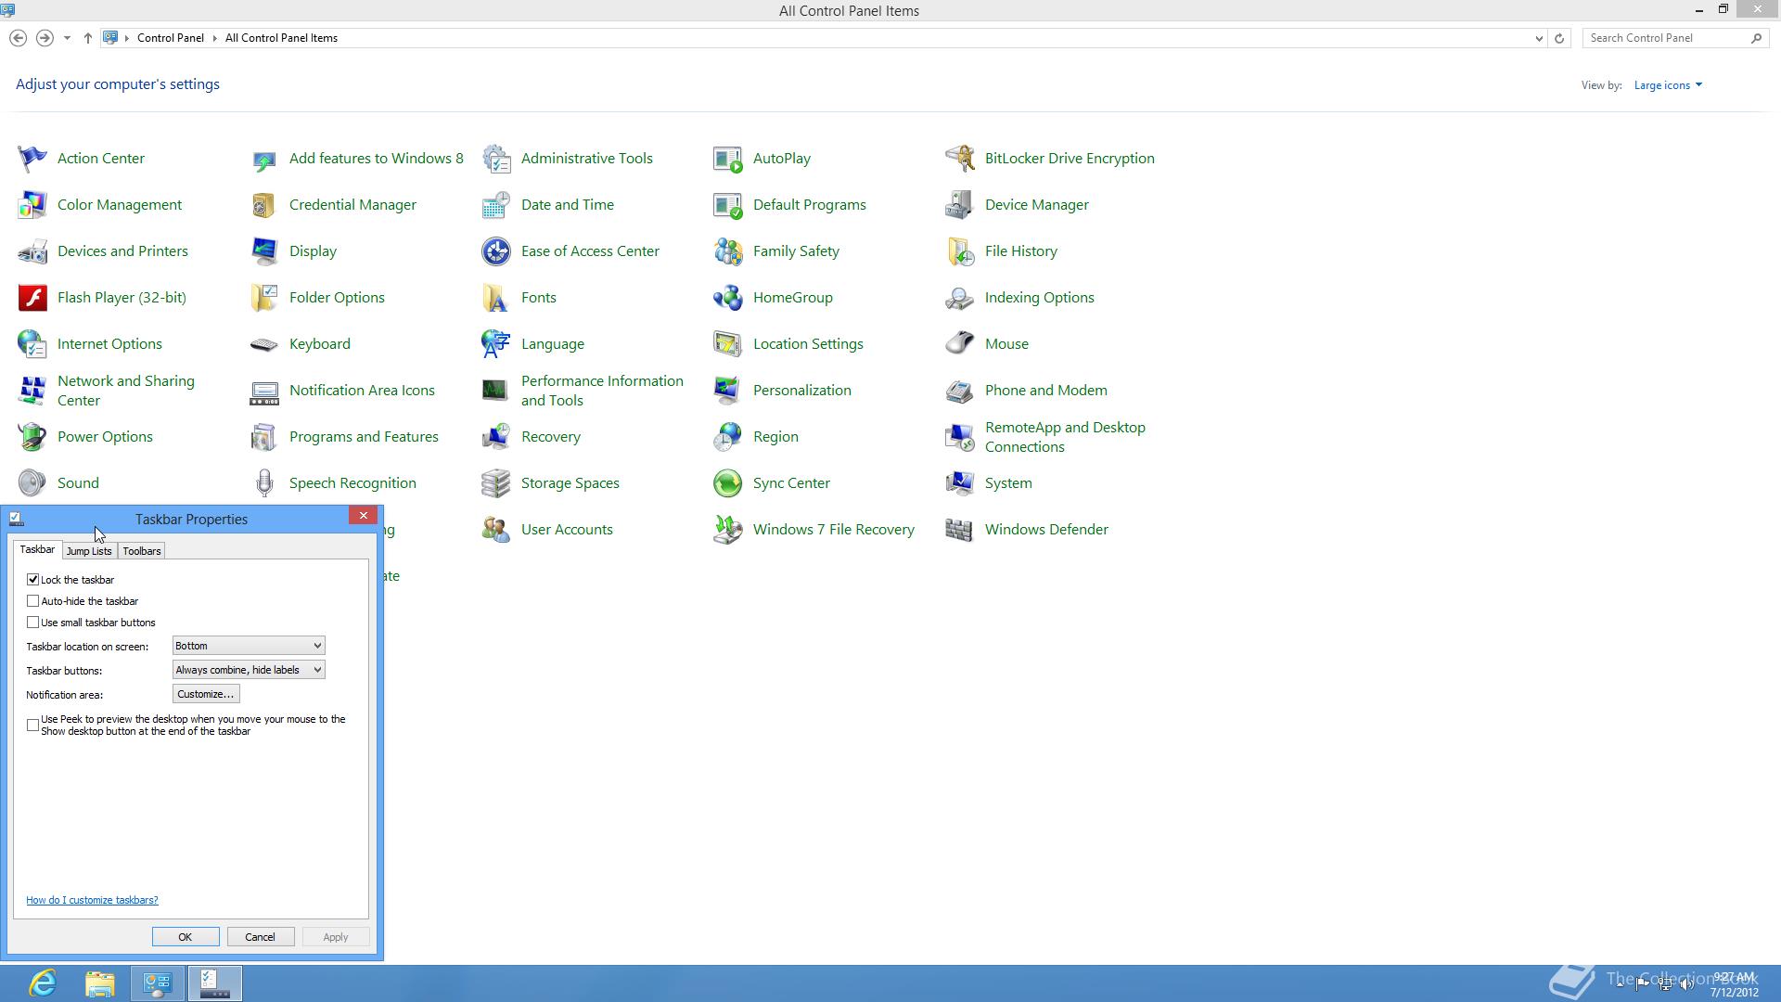Viewport: 1781px width, 1002px height.
Task: Open the Folder Options icon
Action: click(264, 298)
